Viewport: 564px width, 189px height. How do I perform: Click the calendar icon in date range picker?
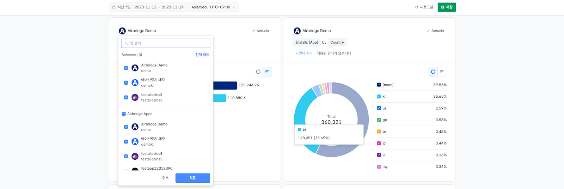tap(114, 7)
